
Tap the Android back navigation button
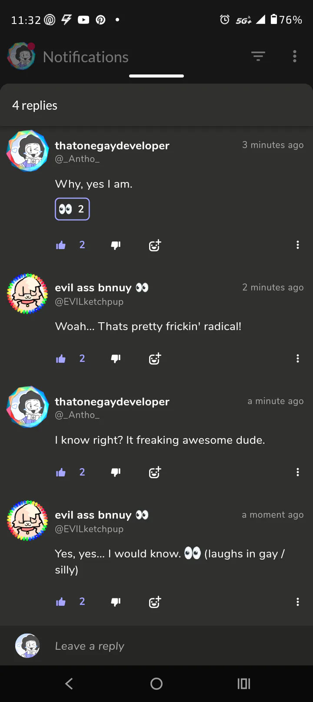click(x=69, y=684)
